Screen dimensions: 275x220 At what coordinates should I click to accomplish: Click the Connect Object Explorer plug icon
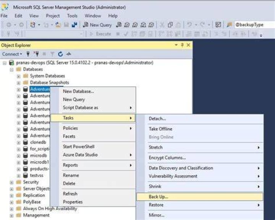click(x=28, y=54)
